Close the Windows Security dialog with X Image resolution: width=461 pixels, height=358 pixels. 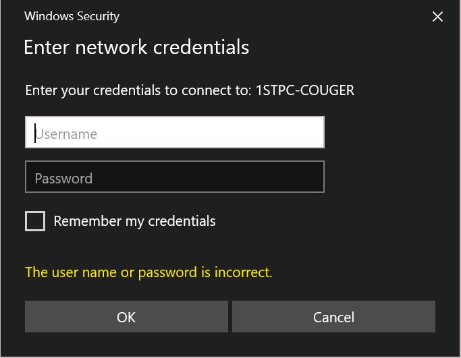click(437, 16)
